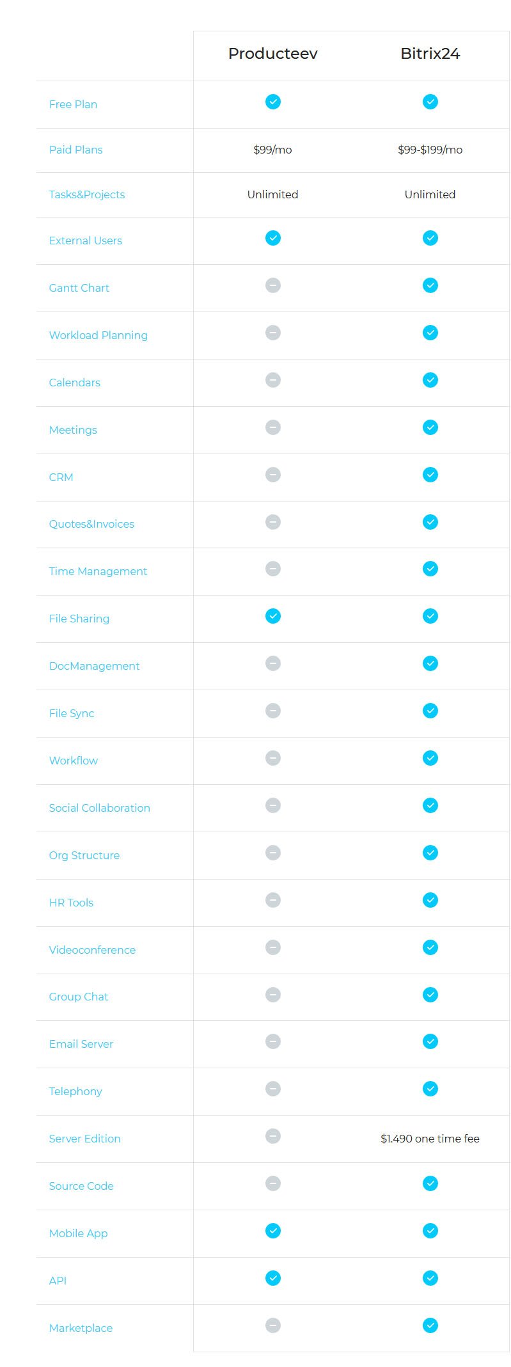Image resolution: width=511 pixels, height=1367 pixels.
Task: Click Producteev's File Sharing checkmark icon
Action: click(x=273, y=616)
